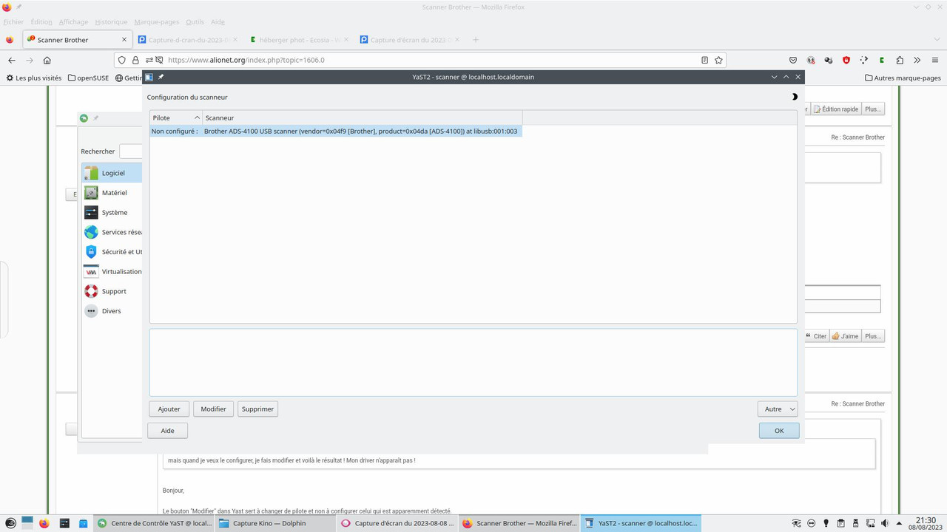
Task: Sort scanner list by Pilote column
Action: click(176, 118)
